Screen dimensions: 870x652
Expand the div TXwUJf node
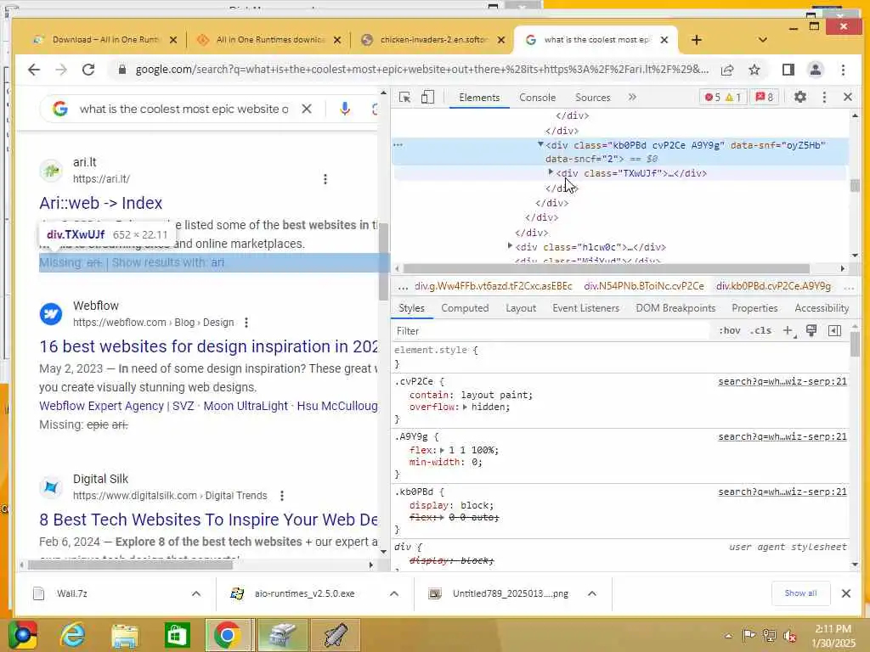click(x=551, y=172)
